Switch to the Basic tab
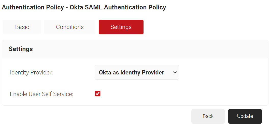Screen dimensions: 270x126 point(22,27)
